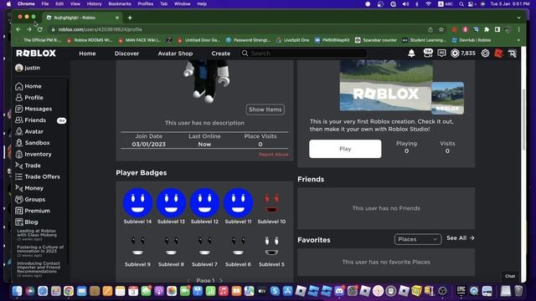The width and height of the screenshot is (536, 301).
Task: Open Chrome tab list chevron
Action: click(518, 18)
